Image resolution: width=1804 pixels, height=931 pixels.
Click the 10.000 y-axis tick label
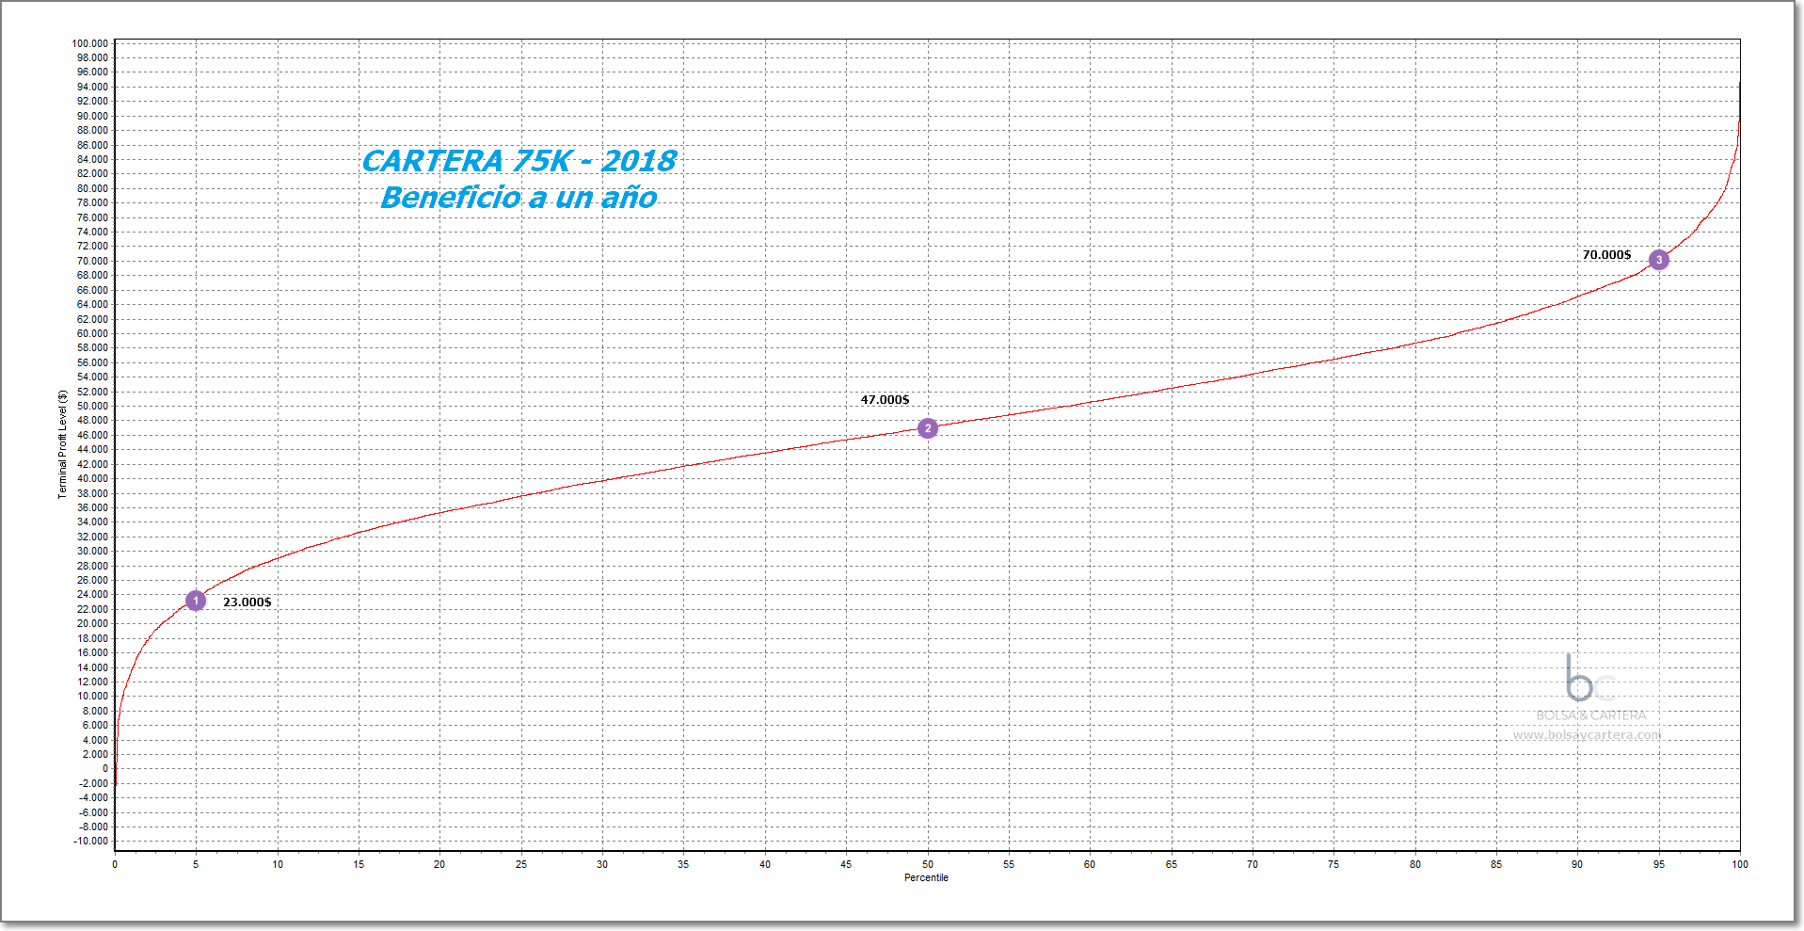[x=92, y=696]
